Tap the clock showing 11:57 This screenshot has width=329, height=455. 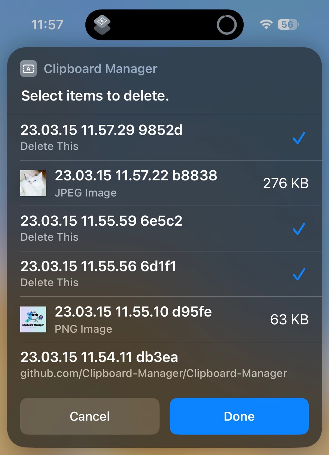pos(47,24)
